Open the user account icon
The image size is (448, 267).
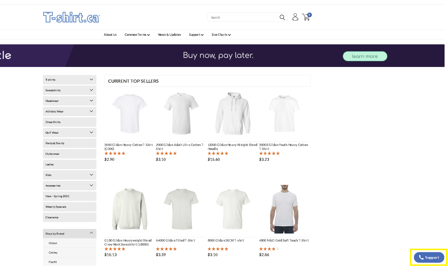[295, 17]
